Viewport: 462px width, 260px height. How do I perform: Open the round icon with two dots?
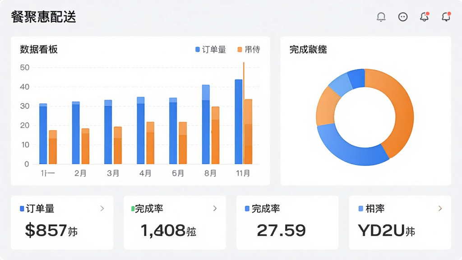coord(403,17)
